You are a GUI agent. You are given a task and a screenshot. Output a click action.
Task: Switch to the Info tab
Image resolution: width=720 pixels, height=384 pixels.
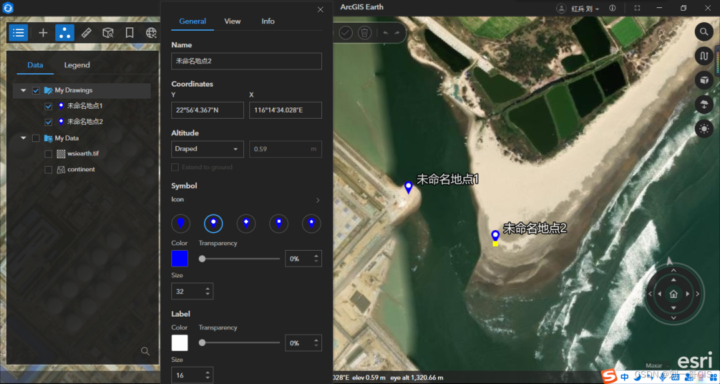268,21
